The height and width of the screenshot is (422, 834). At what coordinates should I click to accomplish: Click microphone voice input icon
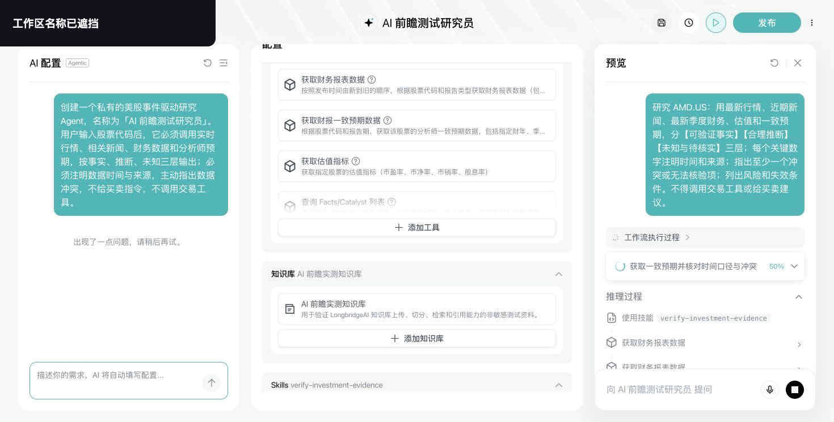click(770, 390)
